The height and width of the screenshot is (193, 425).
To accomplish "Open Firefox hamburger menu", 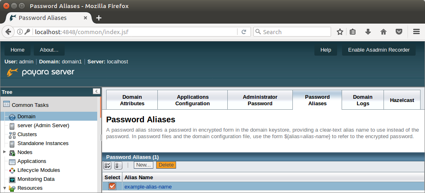I will coord(416,32).
